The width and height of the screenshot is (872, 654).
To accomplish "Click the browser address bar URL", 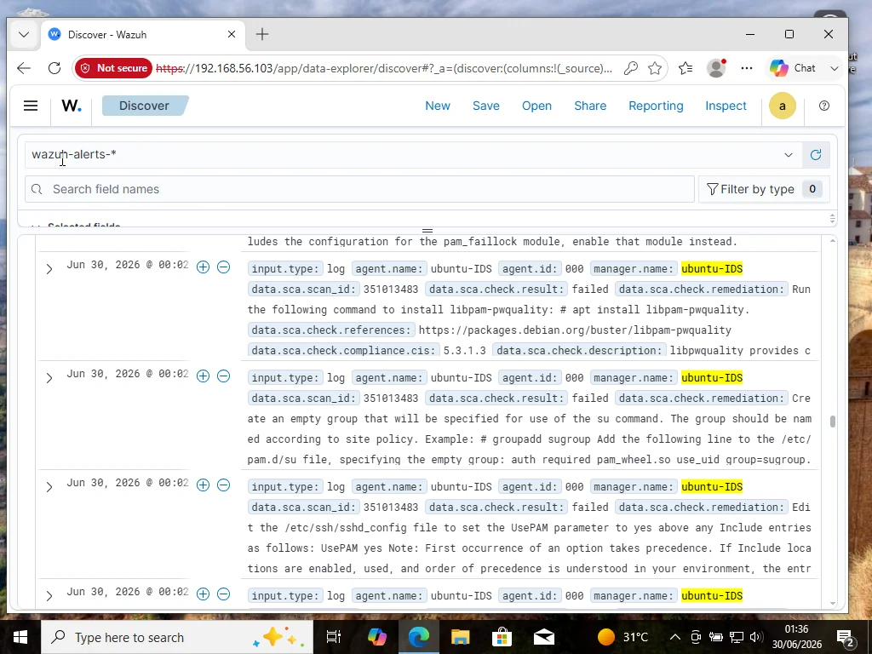I will (x=384, y=68).
